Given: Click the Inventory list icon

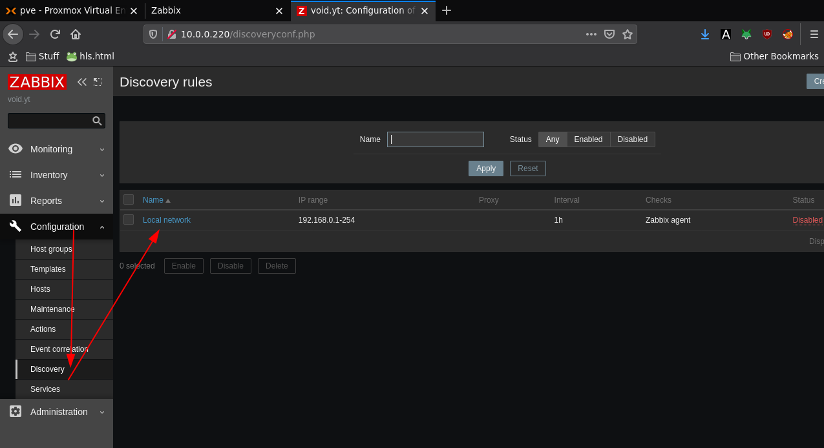Looking at the screenshot, I should coord(16,174).
